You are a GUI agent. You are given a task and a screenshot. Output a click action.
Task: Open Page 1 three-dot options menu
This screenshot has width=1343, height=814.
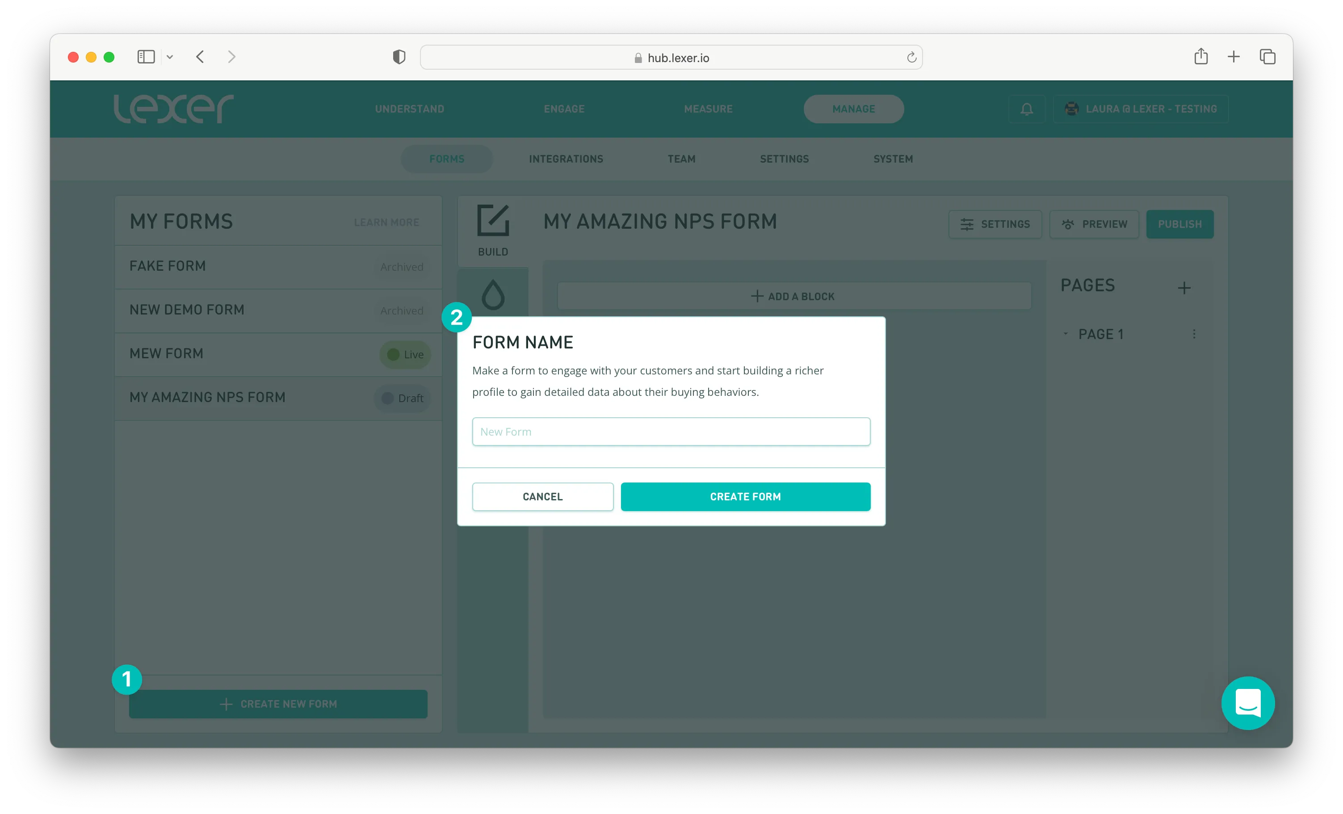1194,334
